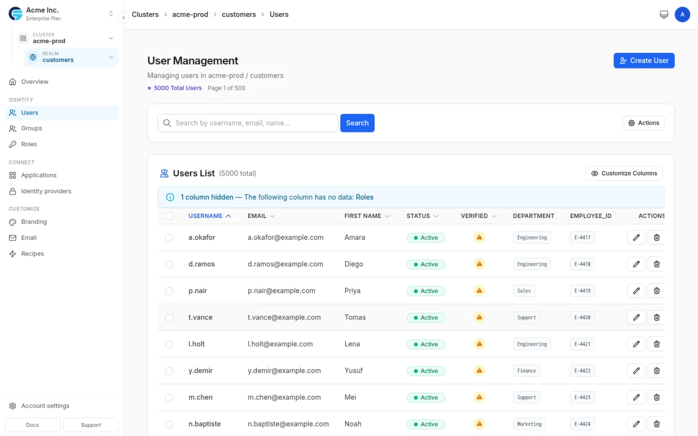
Task: Select the l.holt row checkbox
Action: (x=169, y=344)
